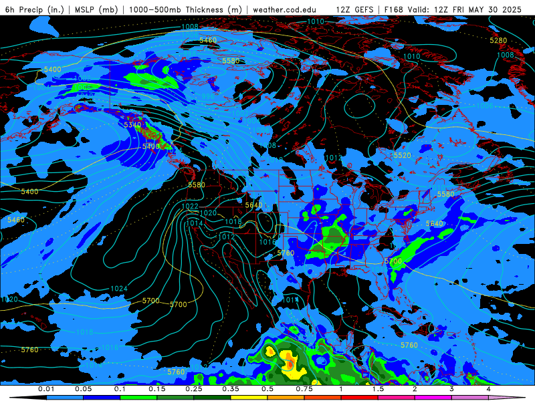Click the 5460 label at the left edge
Screen dimensions: 535x401
[16, 220]
